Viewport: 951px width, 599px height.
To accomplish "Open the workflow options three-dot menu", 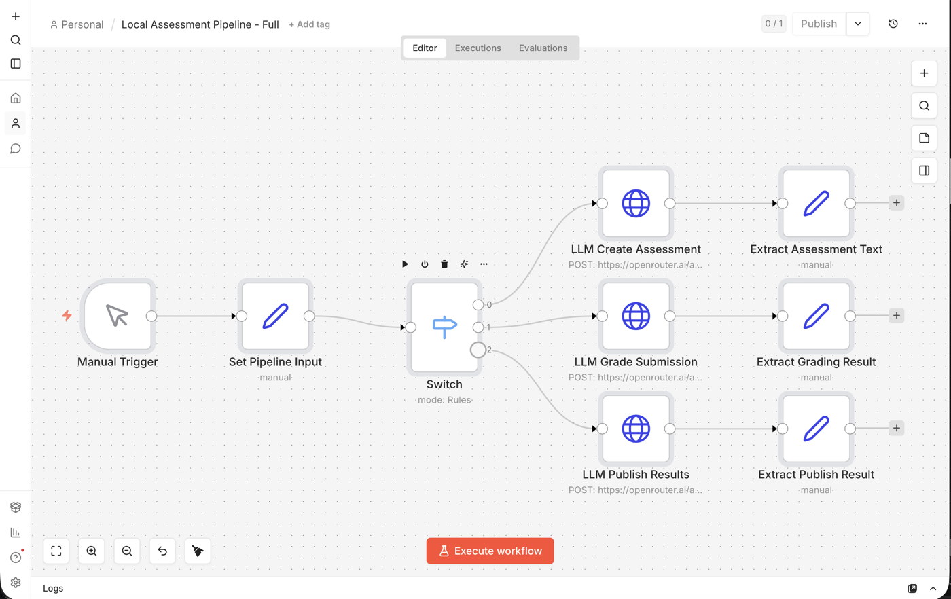I will pos(922,24).
